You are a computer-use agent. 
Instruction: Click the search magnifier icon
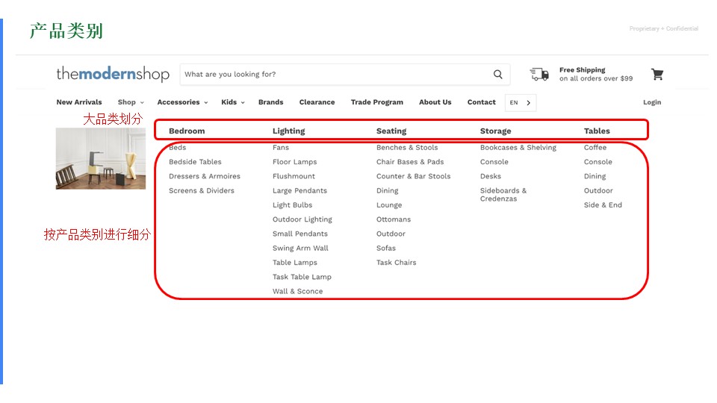point(498,75)
